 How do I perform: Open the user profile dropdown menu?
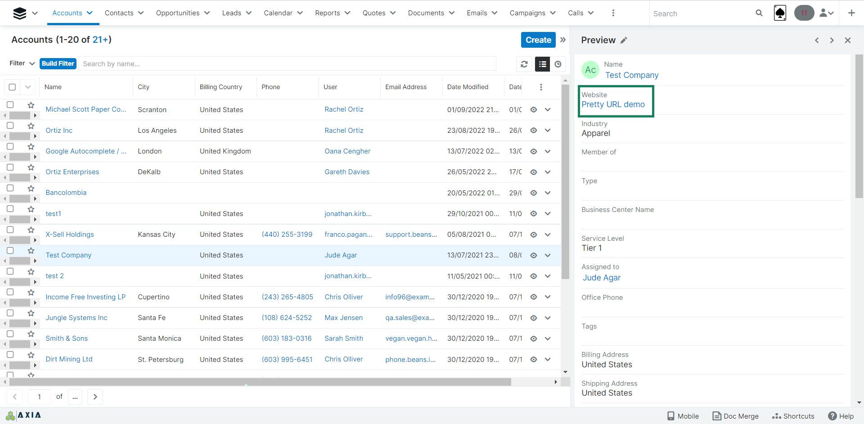click(x=826, y=13)
